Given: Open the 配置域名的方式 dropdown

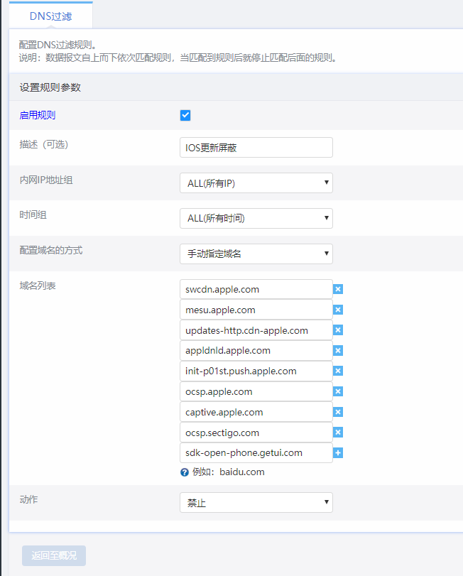Looking at the screenshot, I should 256,254.
